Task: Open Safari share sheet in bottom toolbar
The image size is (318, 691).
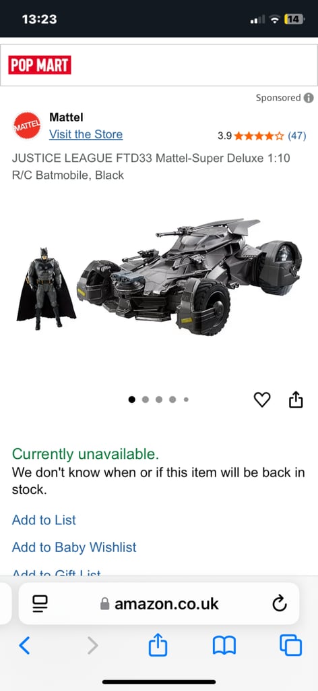Action: point(158,644)
